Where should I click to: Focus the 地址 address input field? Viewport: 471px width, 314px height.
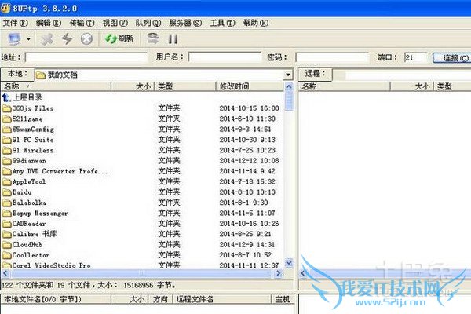click(x=86, y=57)
